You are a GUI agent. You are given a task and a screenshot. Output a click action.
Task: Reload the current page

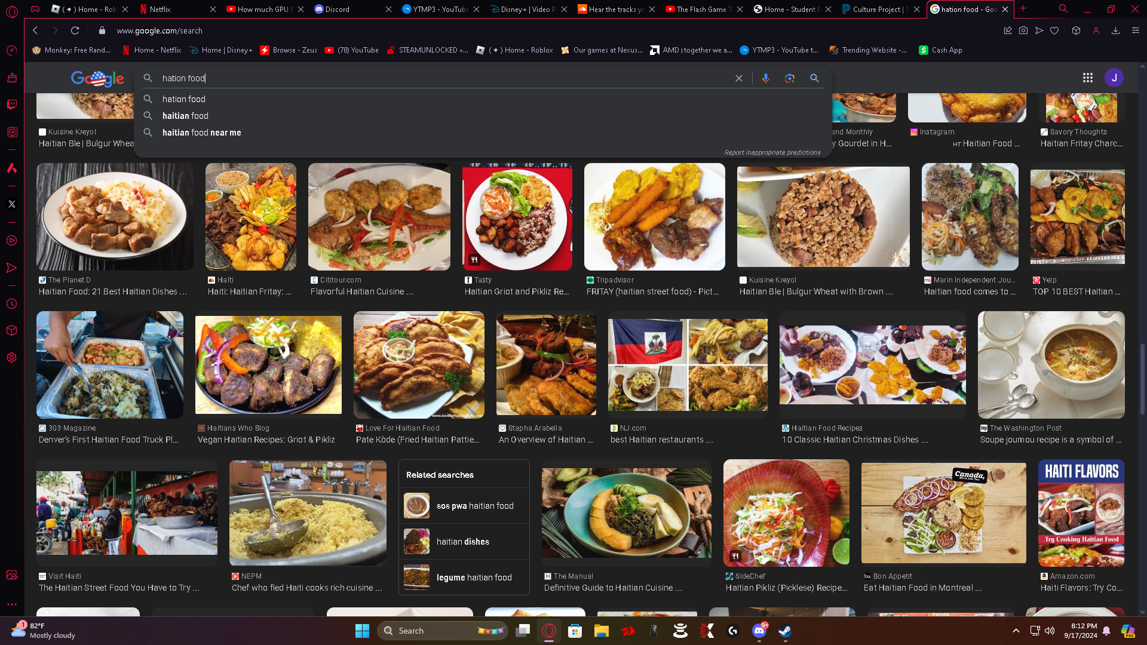click(x=75, y=30)
